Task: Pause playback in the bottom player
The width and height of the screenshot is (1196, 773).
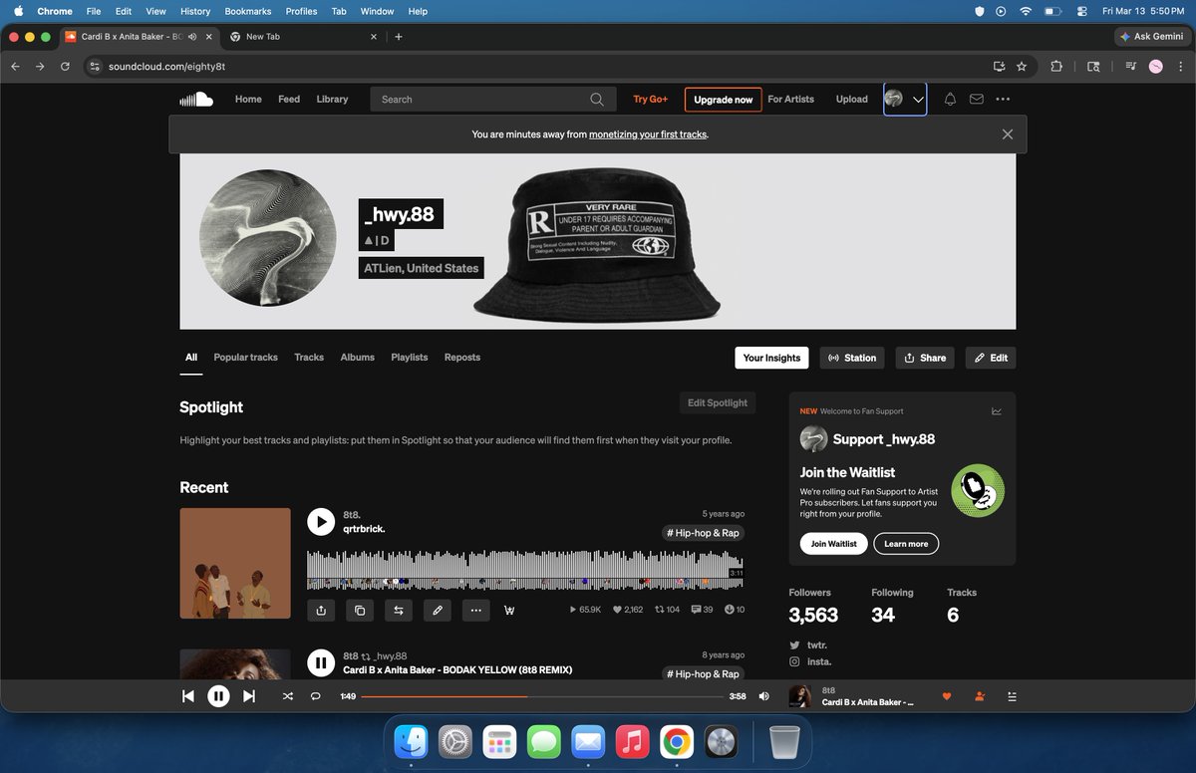Action: tap(218, 696)
